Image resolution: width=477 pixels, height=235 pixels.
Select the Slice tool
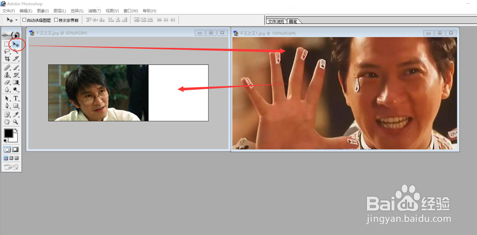(x=16, y=58)
